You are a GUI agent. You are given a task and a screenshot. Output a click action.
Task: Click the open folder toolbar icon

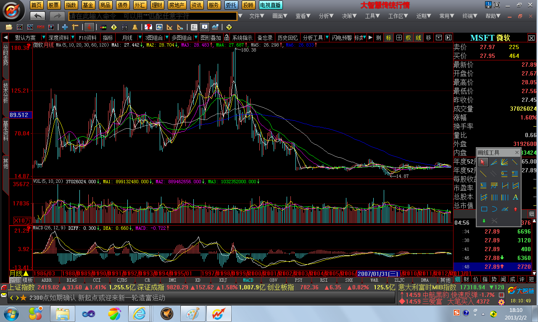tap(9, 27)
